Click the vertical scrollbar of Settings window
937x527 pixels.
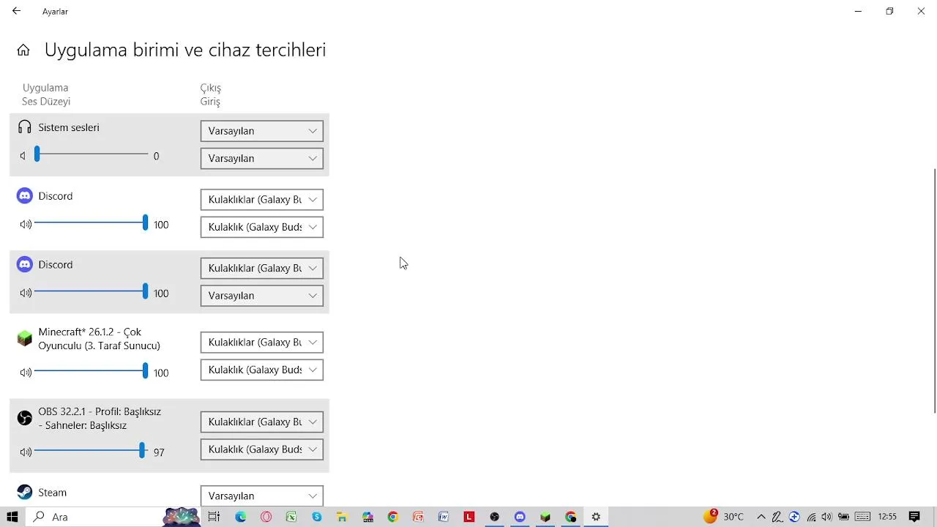pos(934,291)
